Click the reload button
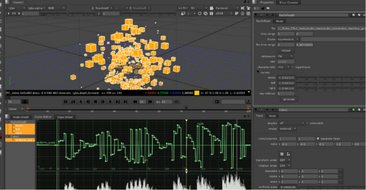The image size is (366, 190). point(286,51)
